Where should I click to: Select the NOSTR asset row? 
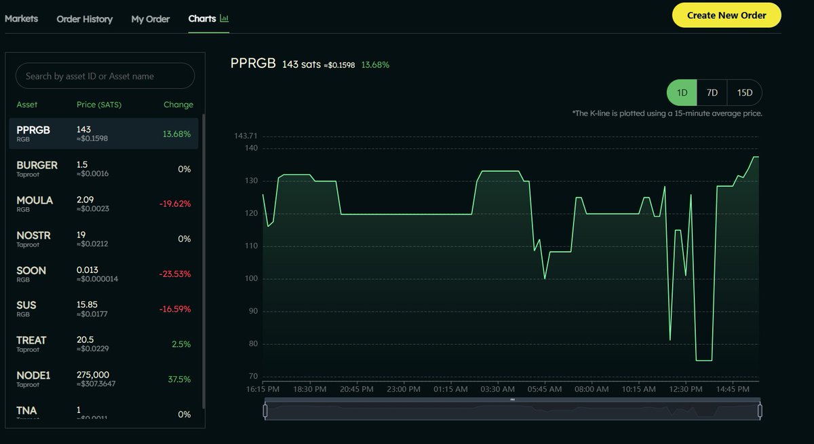click(x=104, y=239)
